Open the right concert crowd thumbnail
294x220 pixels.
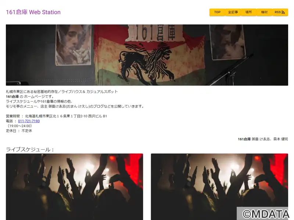pyautogui.click(x=219, y=187)
